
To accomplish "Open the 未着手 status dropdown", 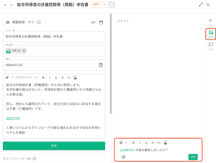I will click(99, 5).
